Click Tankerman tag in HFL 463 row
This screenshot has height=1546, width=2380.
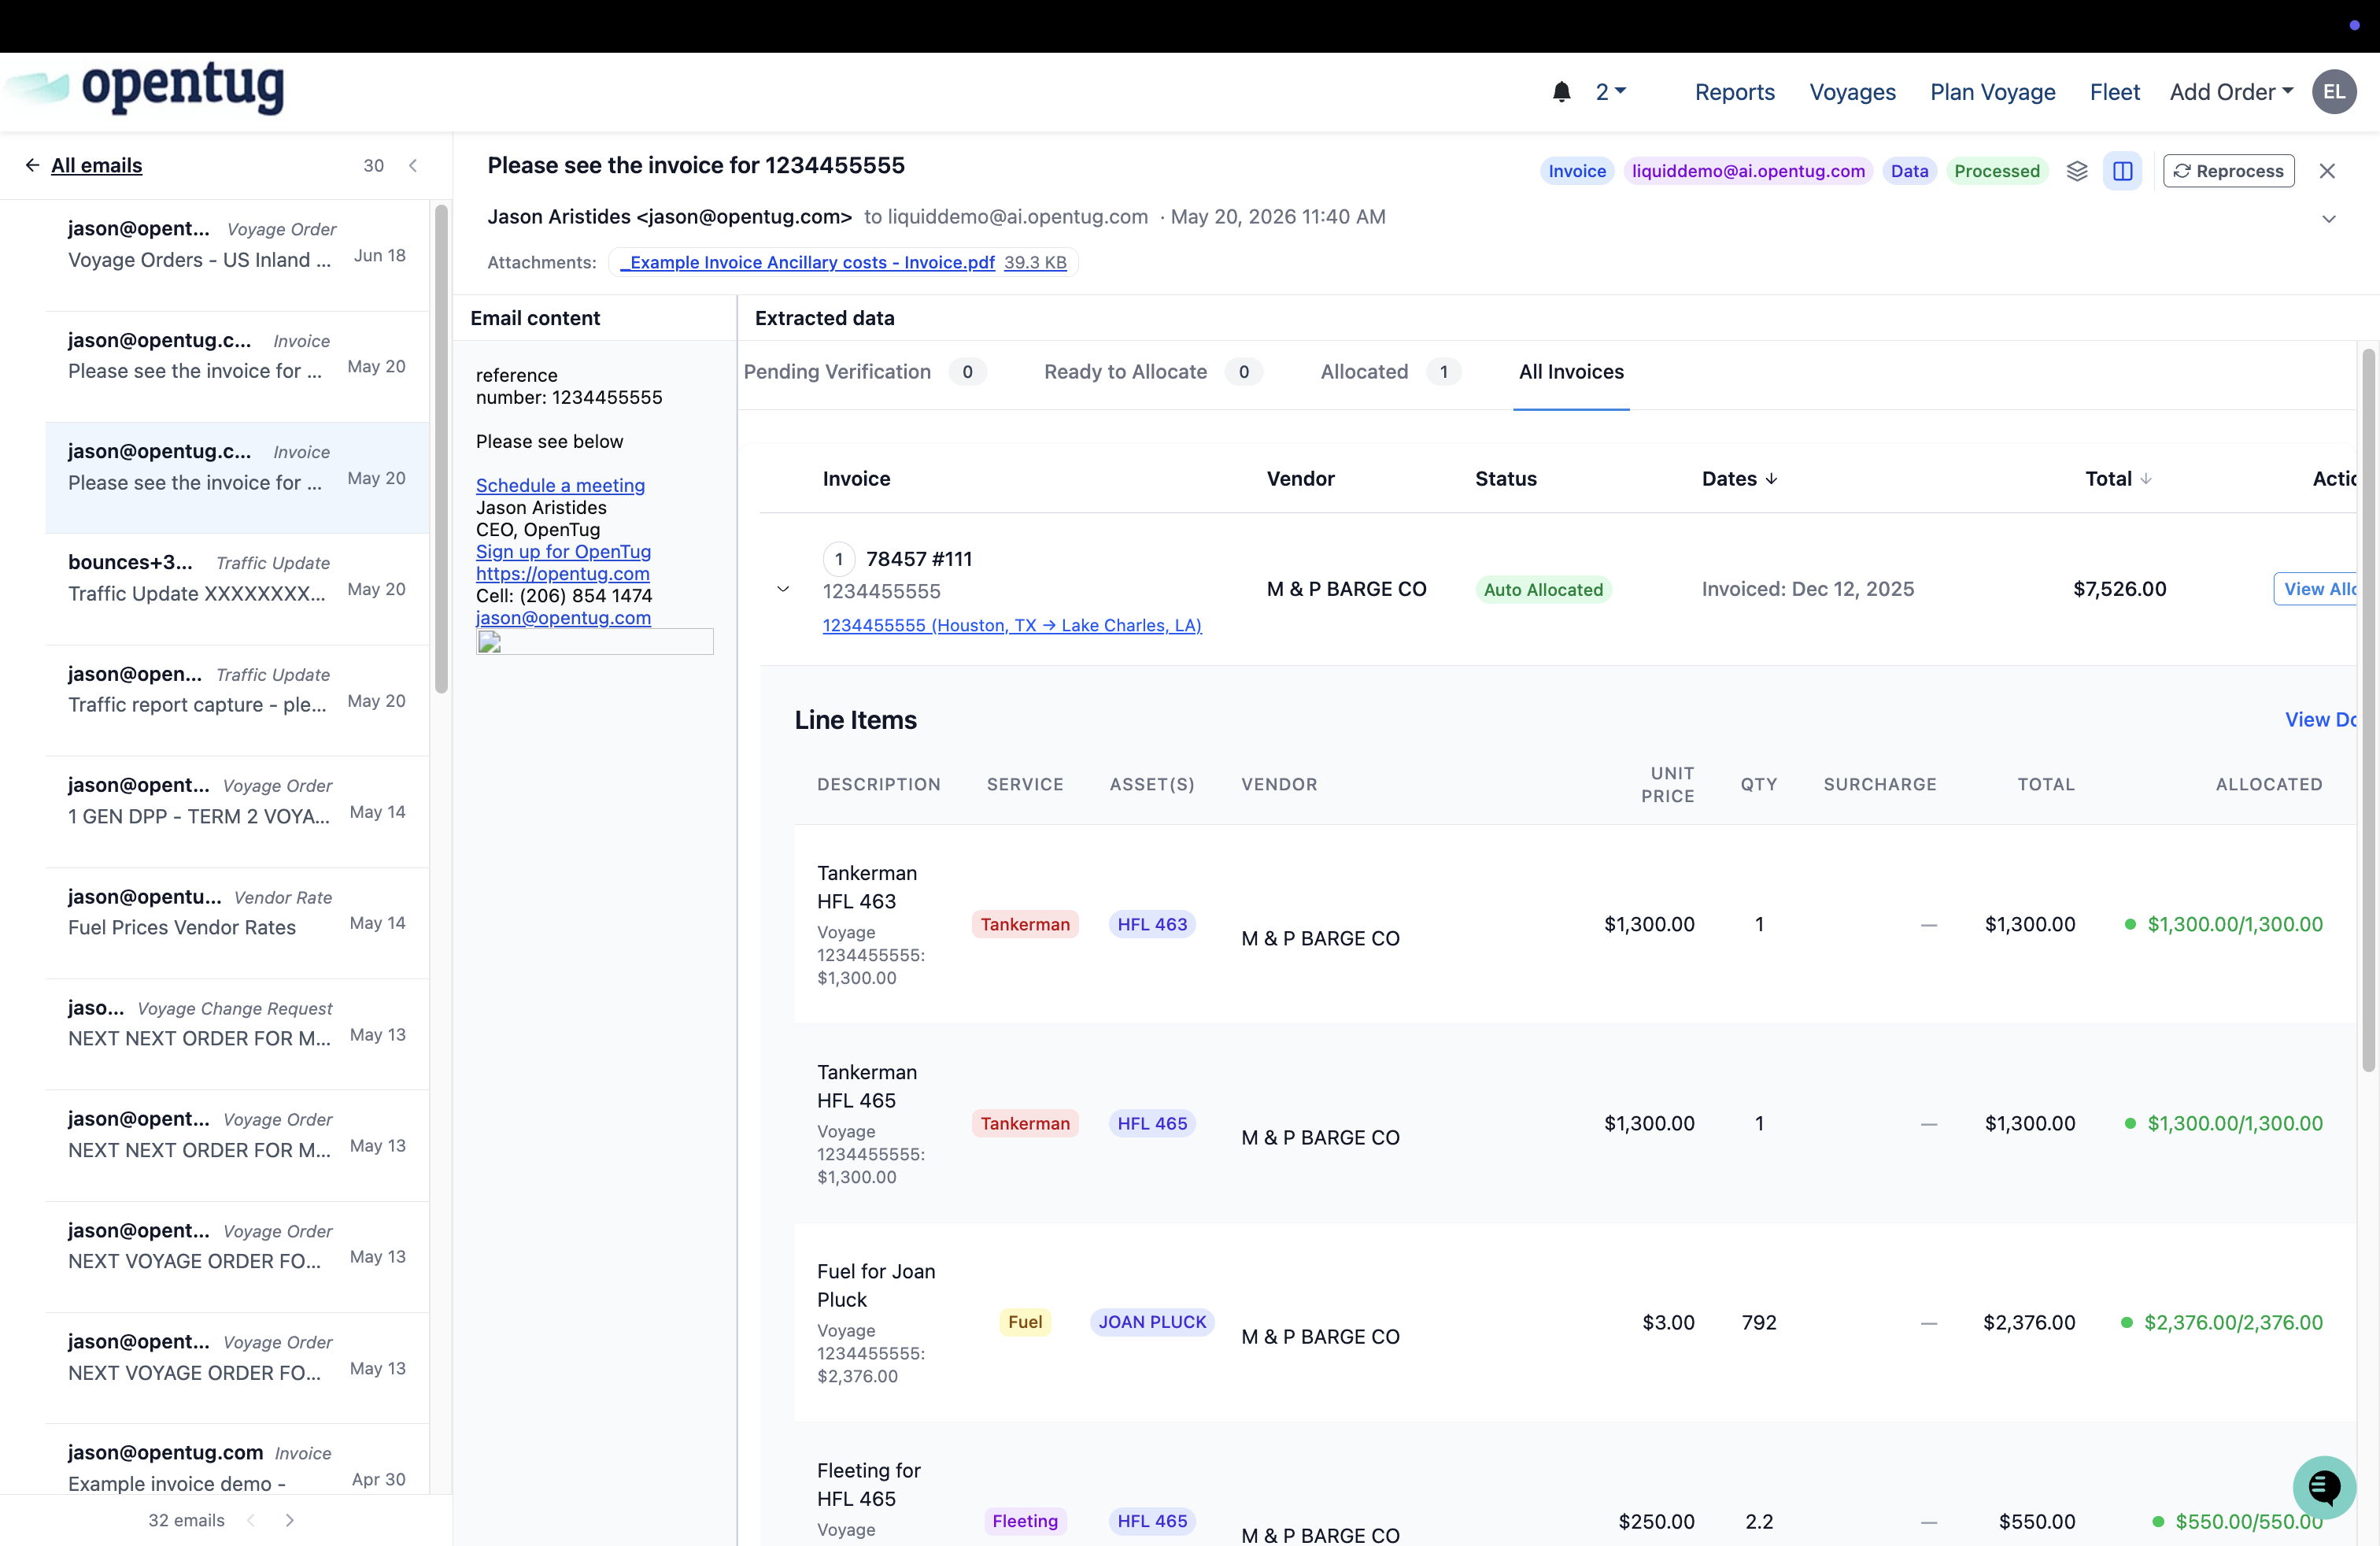(1025, 924)
